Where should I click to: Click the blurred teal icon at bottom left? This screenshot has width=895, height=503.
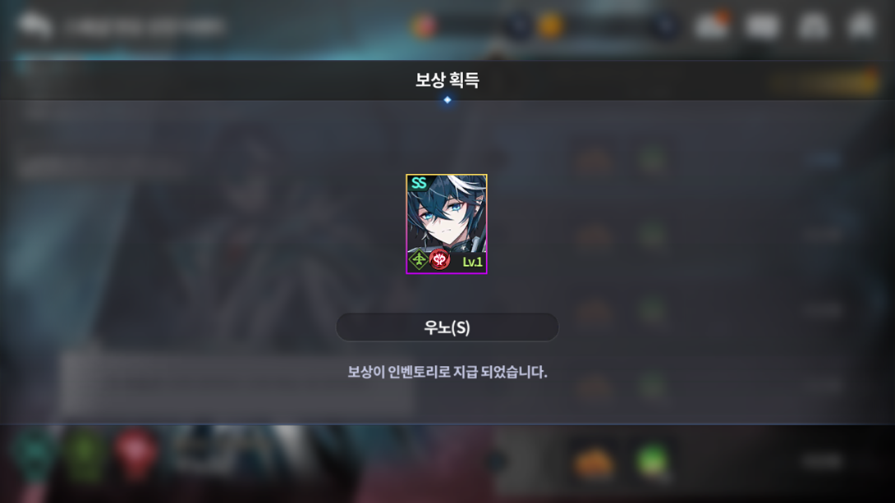[x=34, y=455]
